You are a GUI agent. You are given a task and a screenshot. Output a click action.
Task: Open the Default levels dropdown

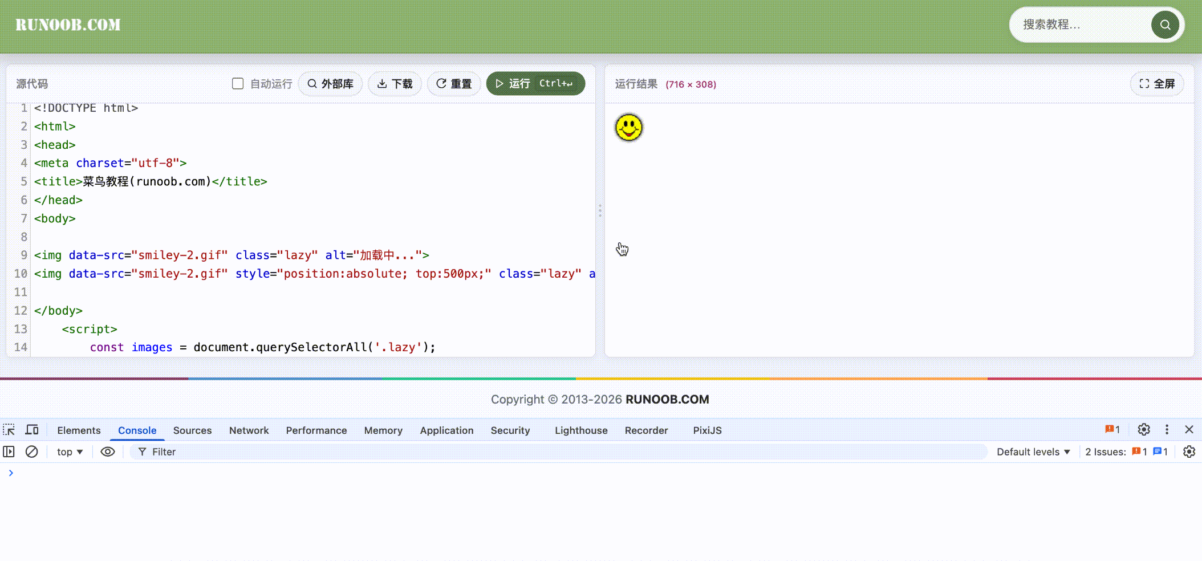1033,452
